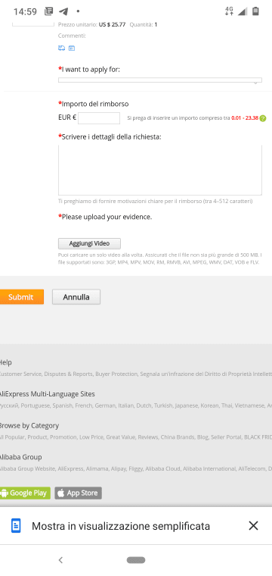Select the unit price 'US $ 25.77'
The height and width of the screenshot is (576, 272).
coord(112,24)
